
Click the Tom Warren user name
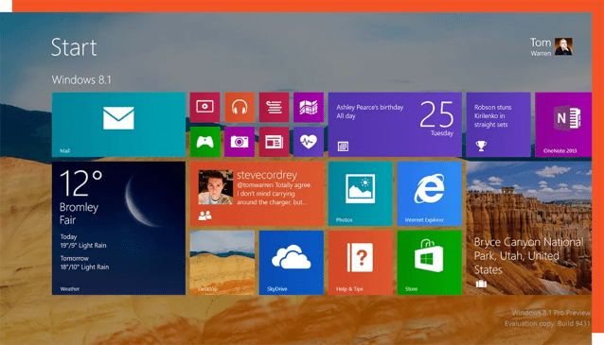click(x=541, y=46)
